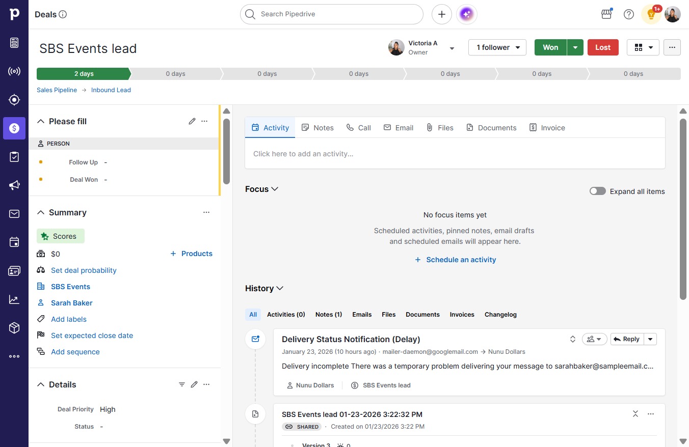This screenshot has height=447, width=689.
Task: Mark the deal as Lost
Action: [603, 47]
